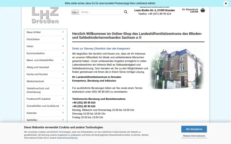Open 'Ihr Warenkorb' cart text
Screen dimensions: 231x144
tap(190, 9)
